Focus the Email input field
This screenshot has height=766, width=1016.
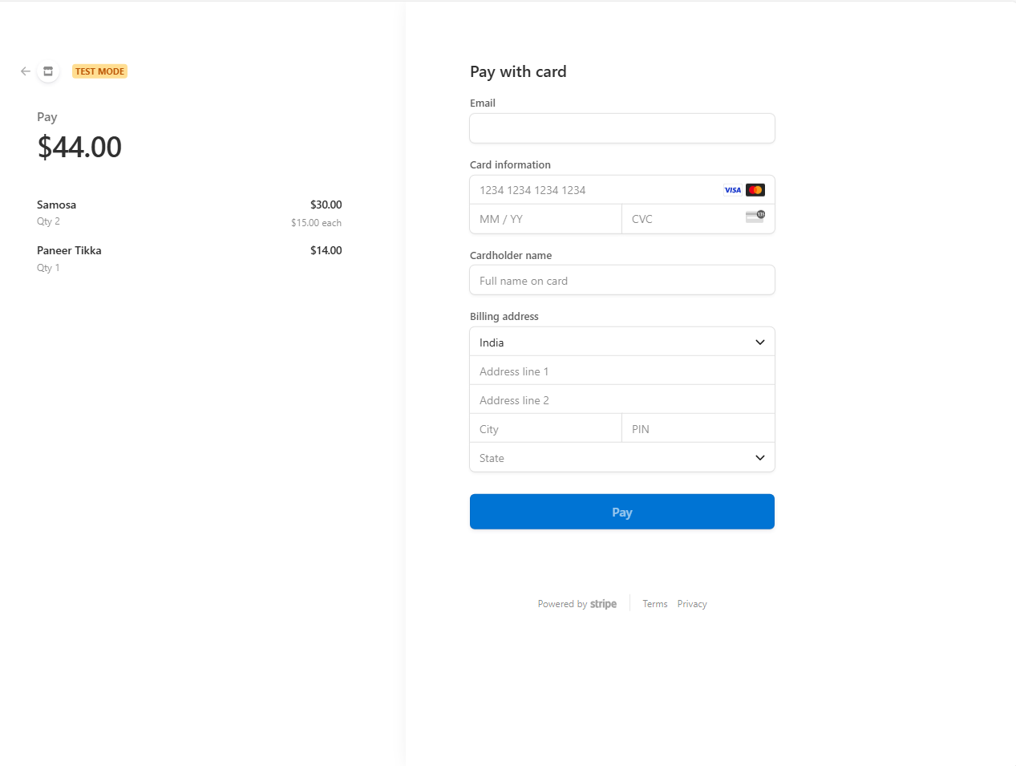coord(622,128)
